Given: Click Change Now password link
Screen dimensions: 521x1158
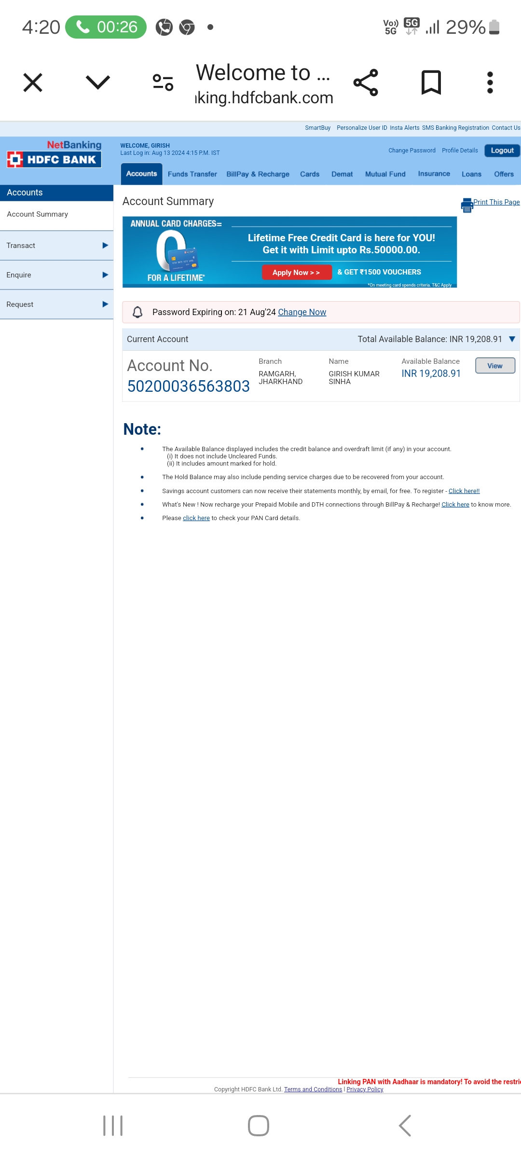Looking at the screenshot, I should pyautogui.click(x=302, y=312).
